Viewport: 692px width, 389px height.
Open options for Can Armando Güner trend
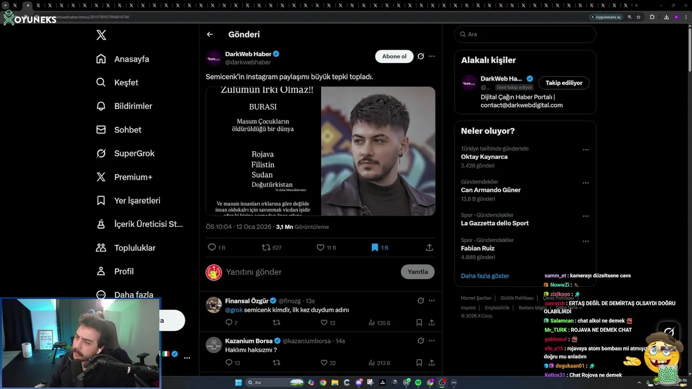[x=585, y=183]
